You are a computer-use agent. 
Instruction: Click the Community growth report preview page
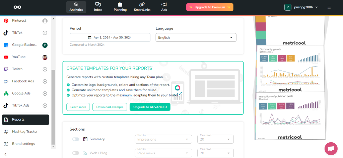click(290, 69)
